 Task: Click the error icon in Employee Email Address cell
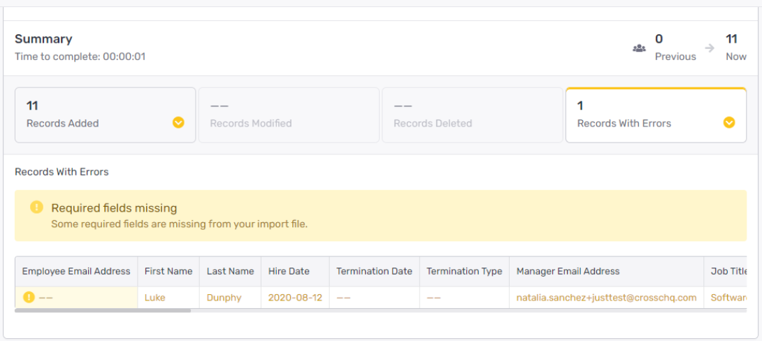[x=29, y=297]
